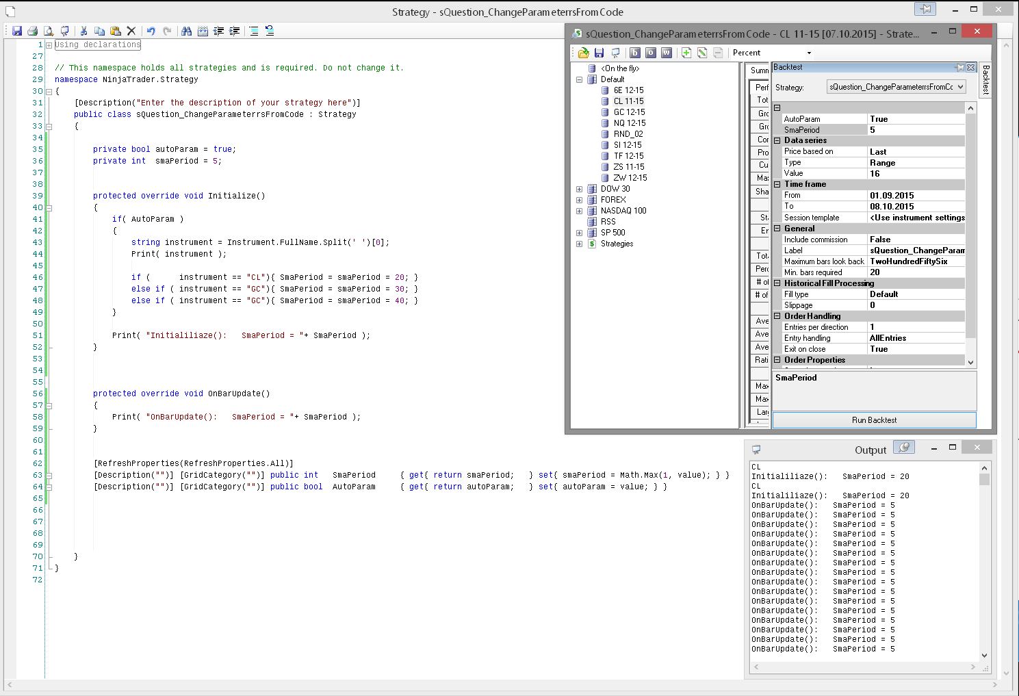Collapse the Time frame property section
The width and height of the screenshot is (1019, 696).
(x=777, y=184)
